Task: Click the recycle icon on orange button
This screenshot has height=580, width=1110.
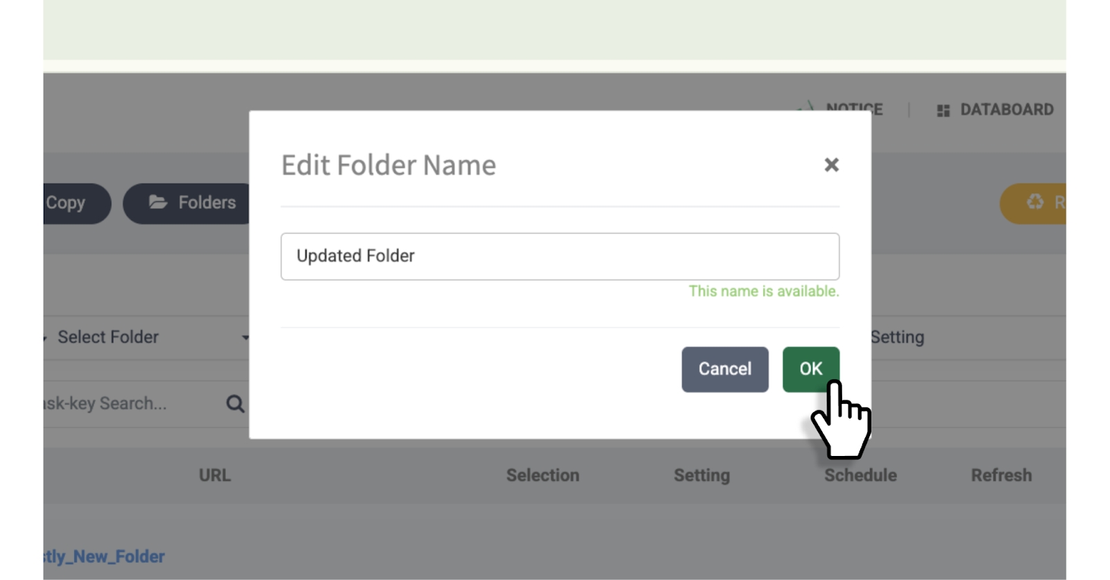Action: [1035, 202]
